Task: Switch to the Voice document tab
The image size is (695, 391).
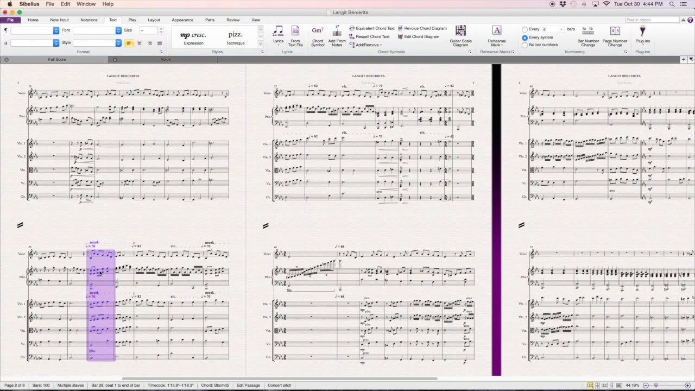Action: click(166, 59)
